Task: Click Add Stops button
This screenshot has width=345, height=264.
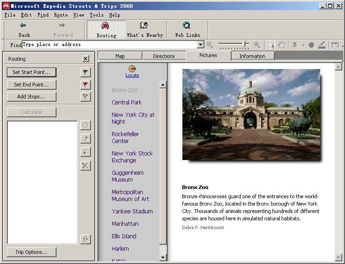Action: (31, 97)
